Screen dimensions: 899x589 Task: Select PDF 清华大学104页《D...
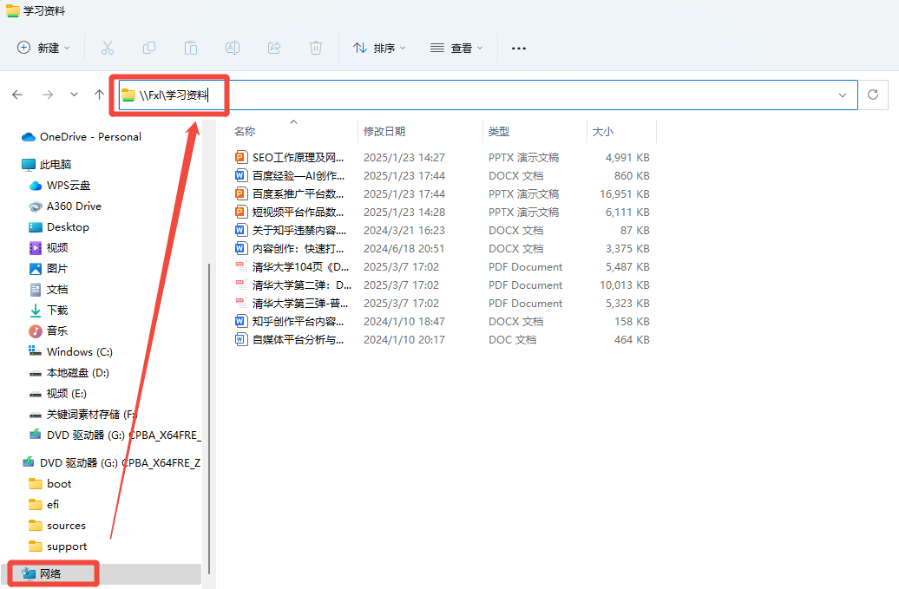[300, 267]
